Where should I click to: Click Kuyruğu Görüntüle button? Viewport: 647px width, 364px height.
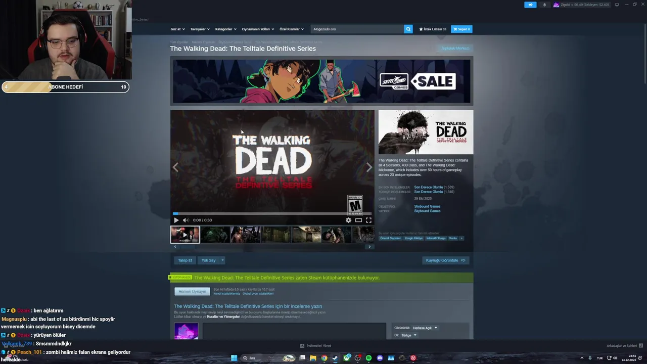(x=446, y=260)
